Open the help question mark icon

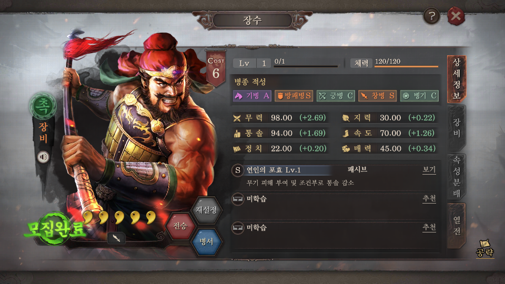click(431, 16)
